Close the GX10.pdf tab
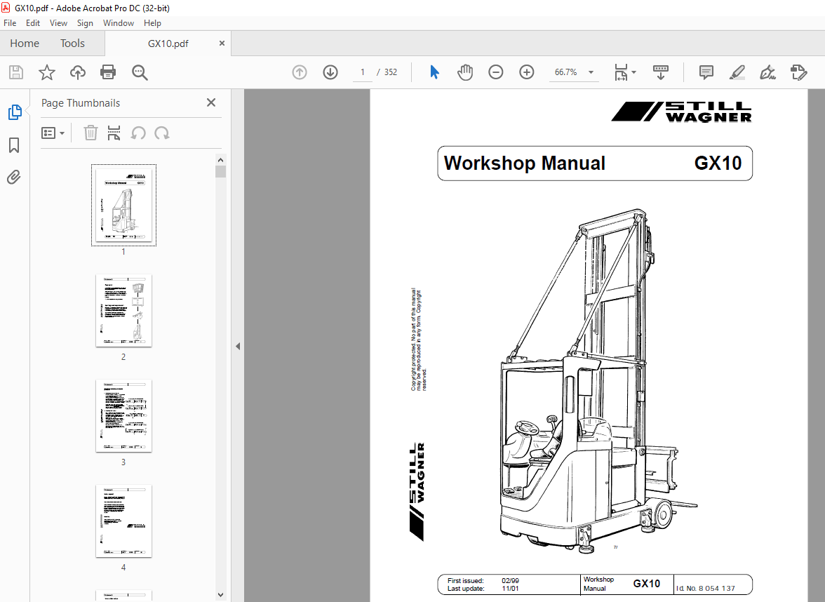Screen dimensions: 825x602 [222, 44]
